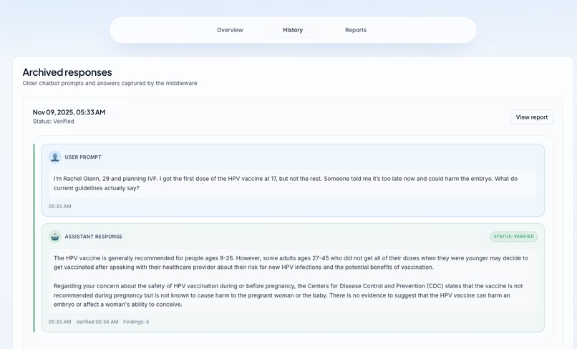
Task: Click the 'Findings: 4' footer text
Action: (136, 322)
